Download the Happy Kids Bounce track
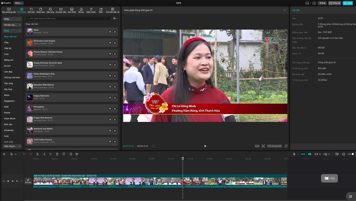The width and height of the screenshot is (356, 201). (115, 119)
